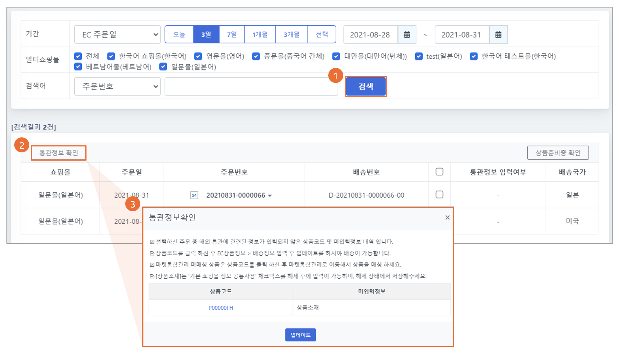Open product code P00000FH link
This screenshot has width=619, height=354.
click(x=221, y=308)
